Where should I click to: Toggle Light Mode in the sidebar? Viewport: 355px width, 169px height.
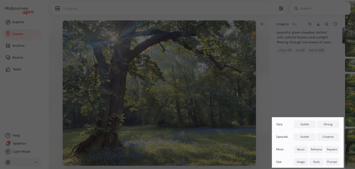click(18, 152)
